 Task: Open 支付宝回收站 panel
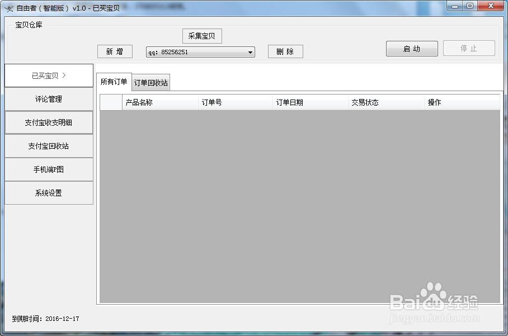[48, 146]
